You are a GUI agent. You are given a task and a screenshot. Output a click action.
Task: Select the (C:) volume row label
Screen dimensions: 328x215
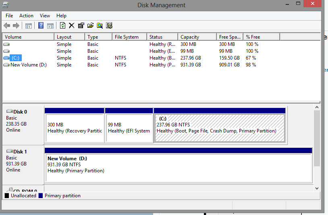pyautogui.click(x=16, y=58)
